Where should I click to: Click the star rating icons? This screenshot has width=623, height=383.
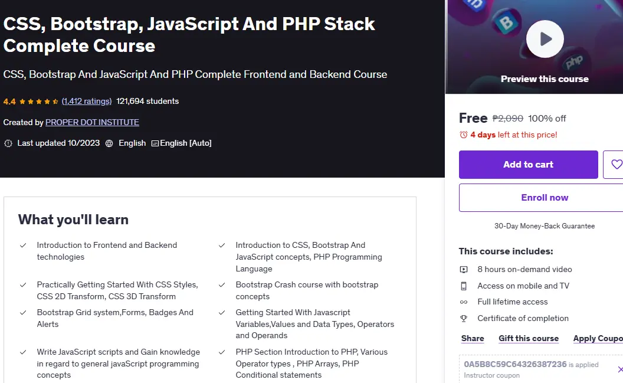pos(38,102)
